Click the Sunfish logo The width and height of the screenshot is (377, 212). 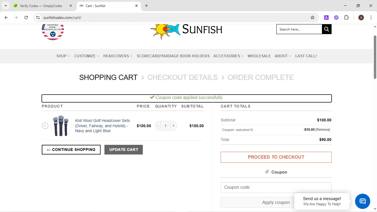pyautogui.click(x=186, y=31)
